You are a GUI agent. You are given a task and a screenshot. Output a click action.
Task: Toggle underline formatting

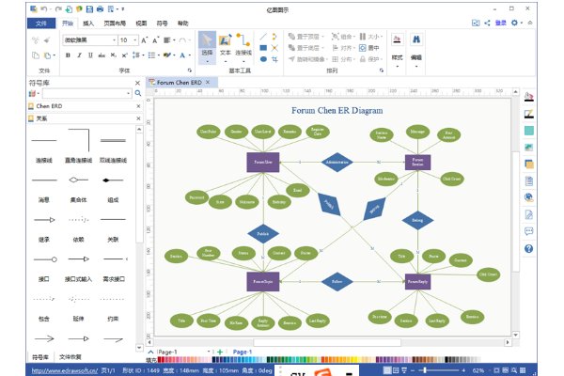(x=90, y=55)
